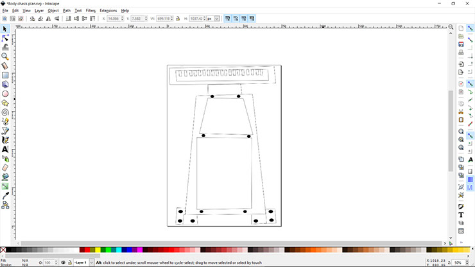The width and height of the screenshot is (475, 267).
Task: Select the Dropper color picker tool
Action: [x=5, y=196]
